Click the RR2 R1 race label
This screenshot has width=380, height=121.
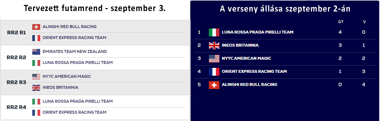[17, 33]
